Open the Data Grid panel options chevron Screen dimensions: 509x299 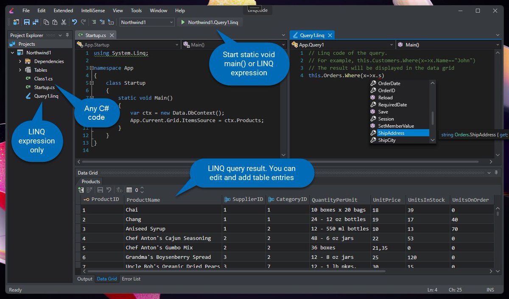click(489, 172)
